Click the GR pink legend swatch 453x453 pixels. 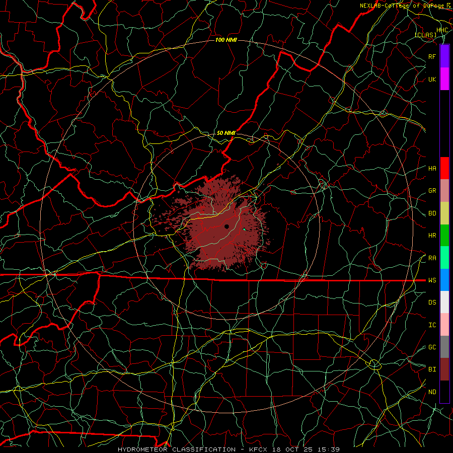tap(444, 191)
